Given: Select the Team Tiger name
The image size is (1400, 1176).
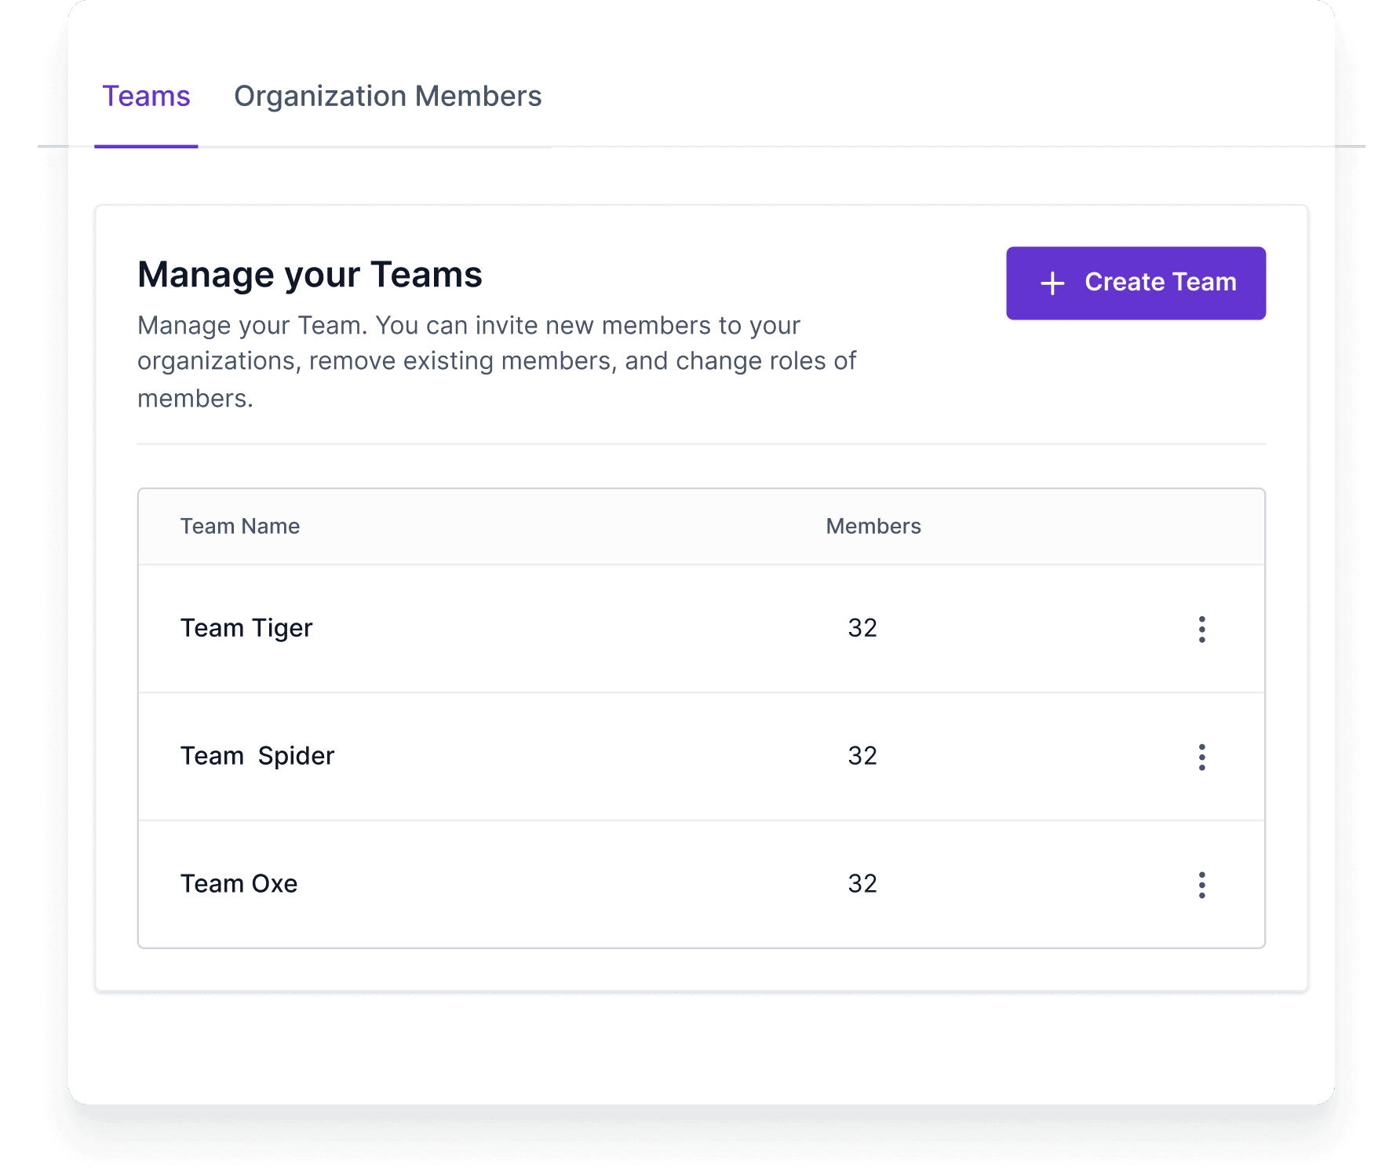Looking at the screenshot, I should (246, 628).
